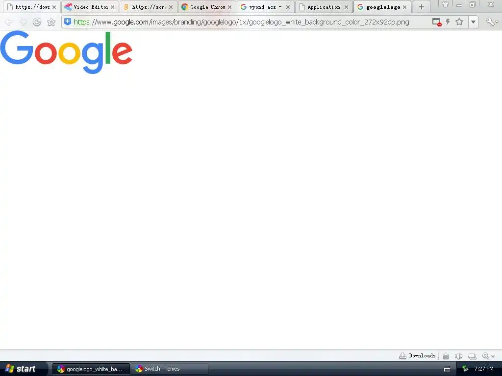This screenshot has height=376, width=502.
Task: Click the browser back arrow
Action: 9,22
